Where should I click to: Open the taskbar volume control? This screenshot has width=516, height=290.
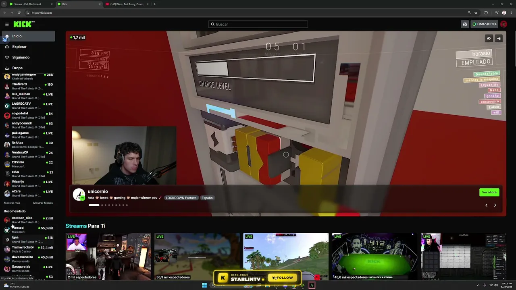496,285
